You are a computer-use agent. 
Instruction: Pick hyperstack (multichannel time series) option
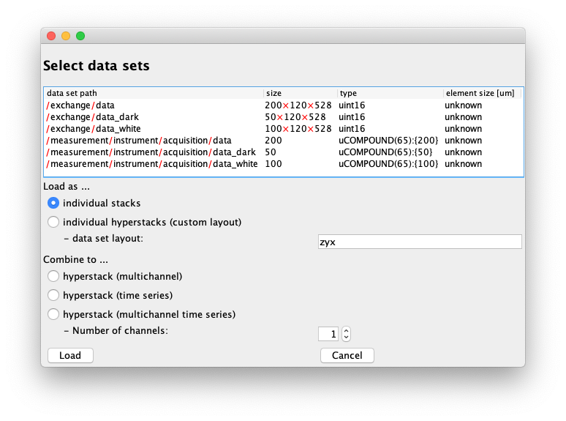coord(53,314)
